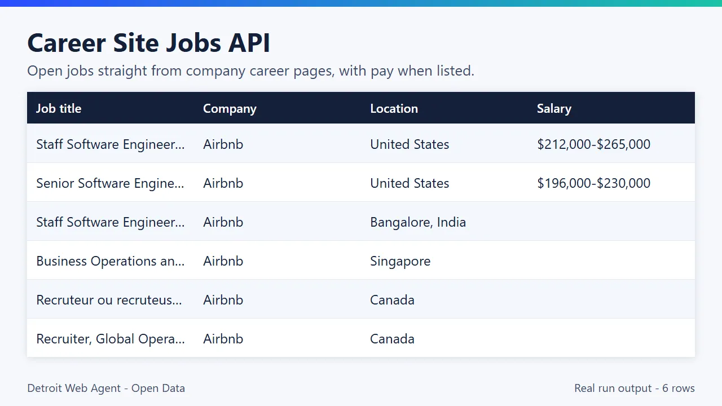Select Airbnb in the Recruiter, Global Opera row
The image size is (722, 406).
point(223,339)
